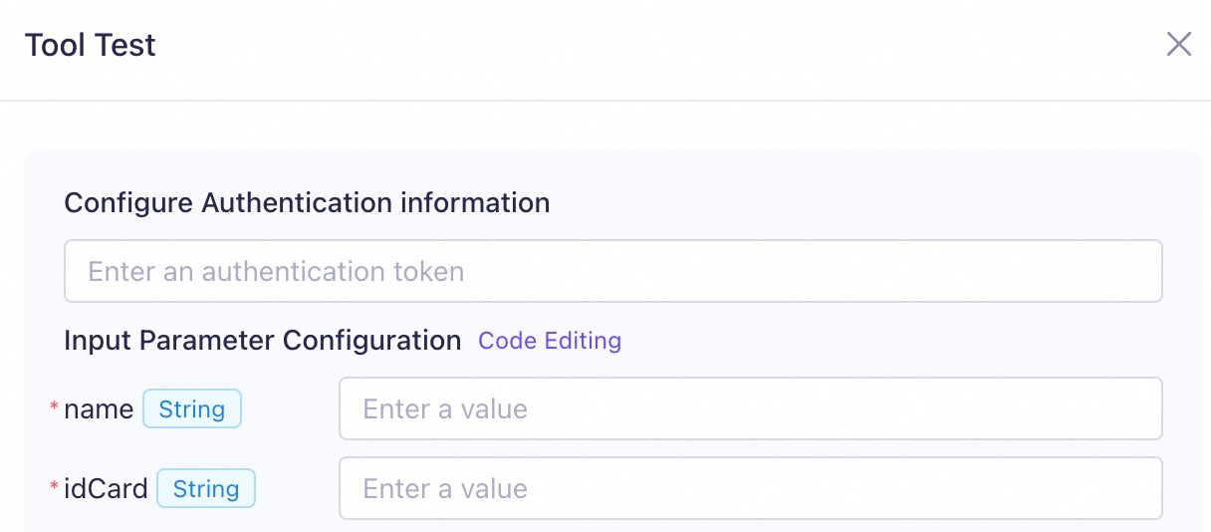Image resolution: width=1211 pixels, height=532 pixels.
Task: Focus the name parameter value field
Action: (x=750, y=408)
